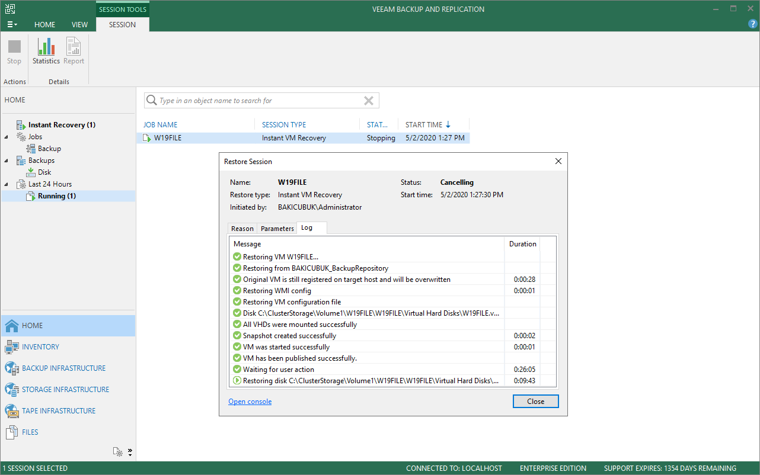This screenshot has height=475, width=760.
Task: Select the Snapshot created successfully log row
Action: 392,336
